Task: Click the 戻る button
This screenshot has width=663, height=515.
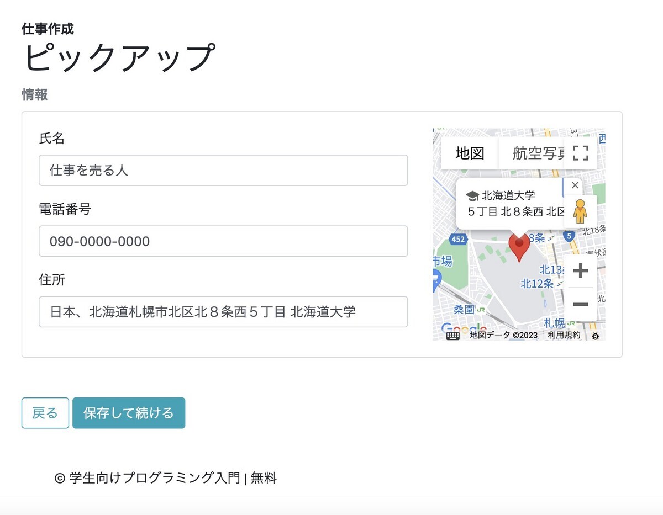Action: [x=45, y=412]
